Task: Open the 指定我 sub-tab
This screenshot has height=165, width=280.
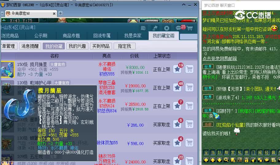Action: (x=124, y=46)
